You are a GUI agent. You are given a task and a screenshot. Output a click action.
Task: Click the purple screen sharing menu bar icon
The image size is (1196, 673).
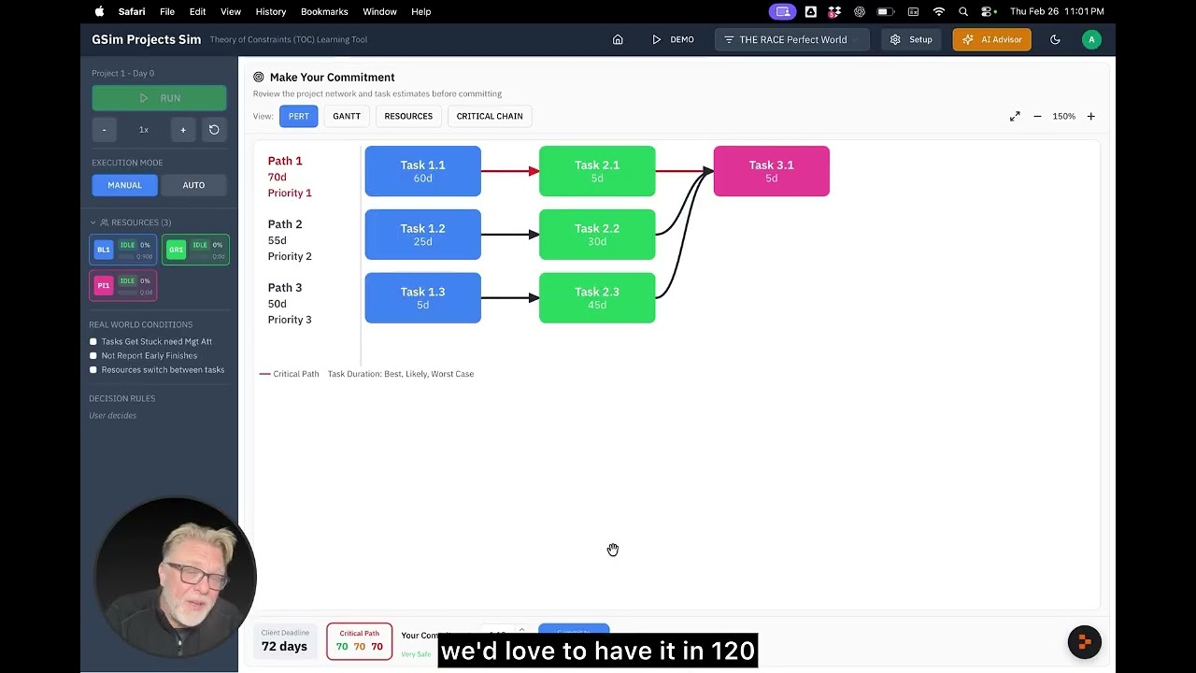point(783,11)
